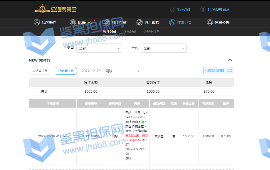Click the dollar balance icon

[x=203, y=9]
